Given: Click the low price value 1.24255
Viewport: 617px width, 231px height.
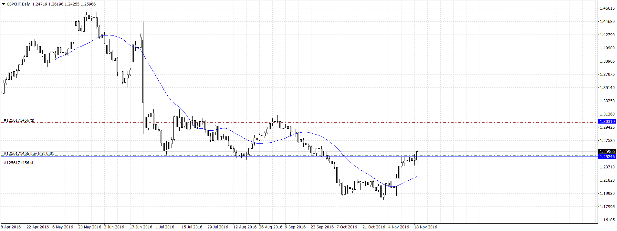Looking at the screenshot, I should (x=72, y=4).
